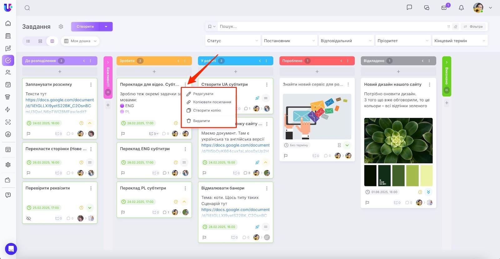This screenshot has width=500, height=259.
Task: Click flag icon on Новий дизайн card
Action: tap(367, 203)
